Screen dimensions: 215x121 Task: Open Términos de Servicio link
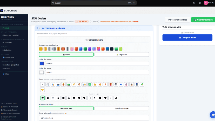[x=9, y=110]
